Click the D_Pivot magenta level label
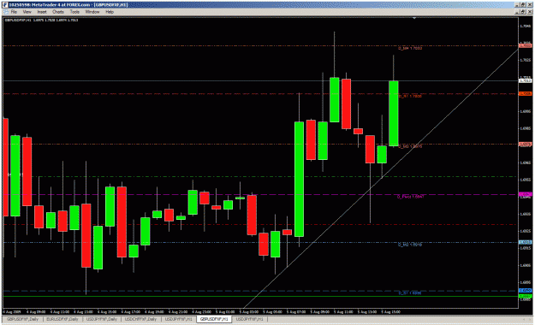 410,197
